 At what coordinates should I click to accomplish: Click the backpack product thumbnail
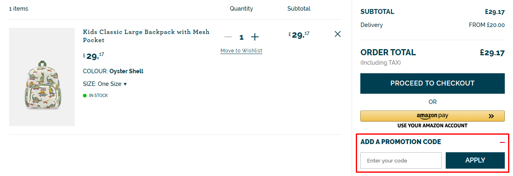42,77
